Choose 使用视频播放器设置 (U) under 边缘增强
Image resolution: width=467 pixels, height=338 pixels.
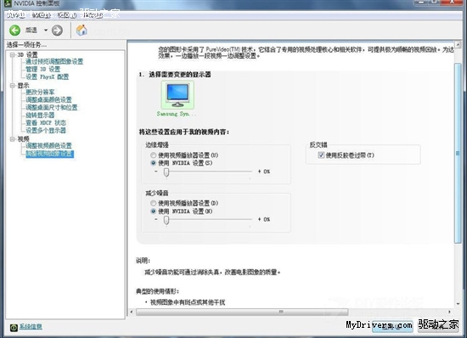click(x=153, y=155)
